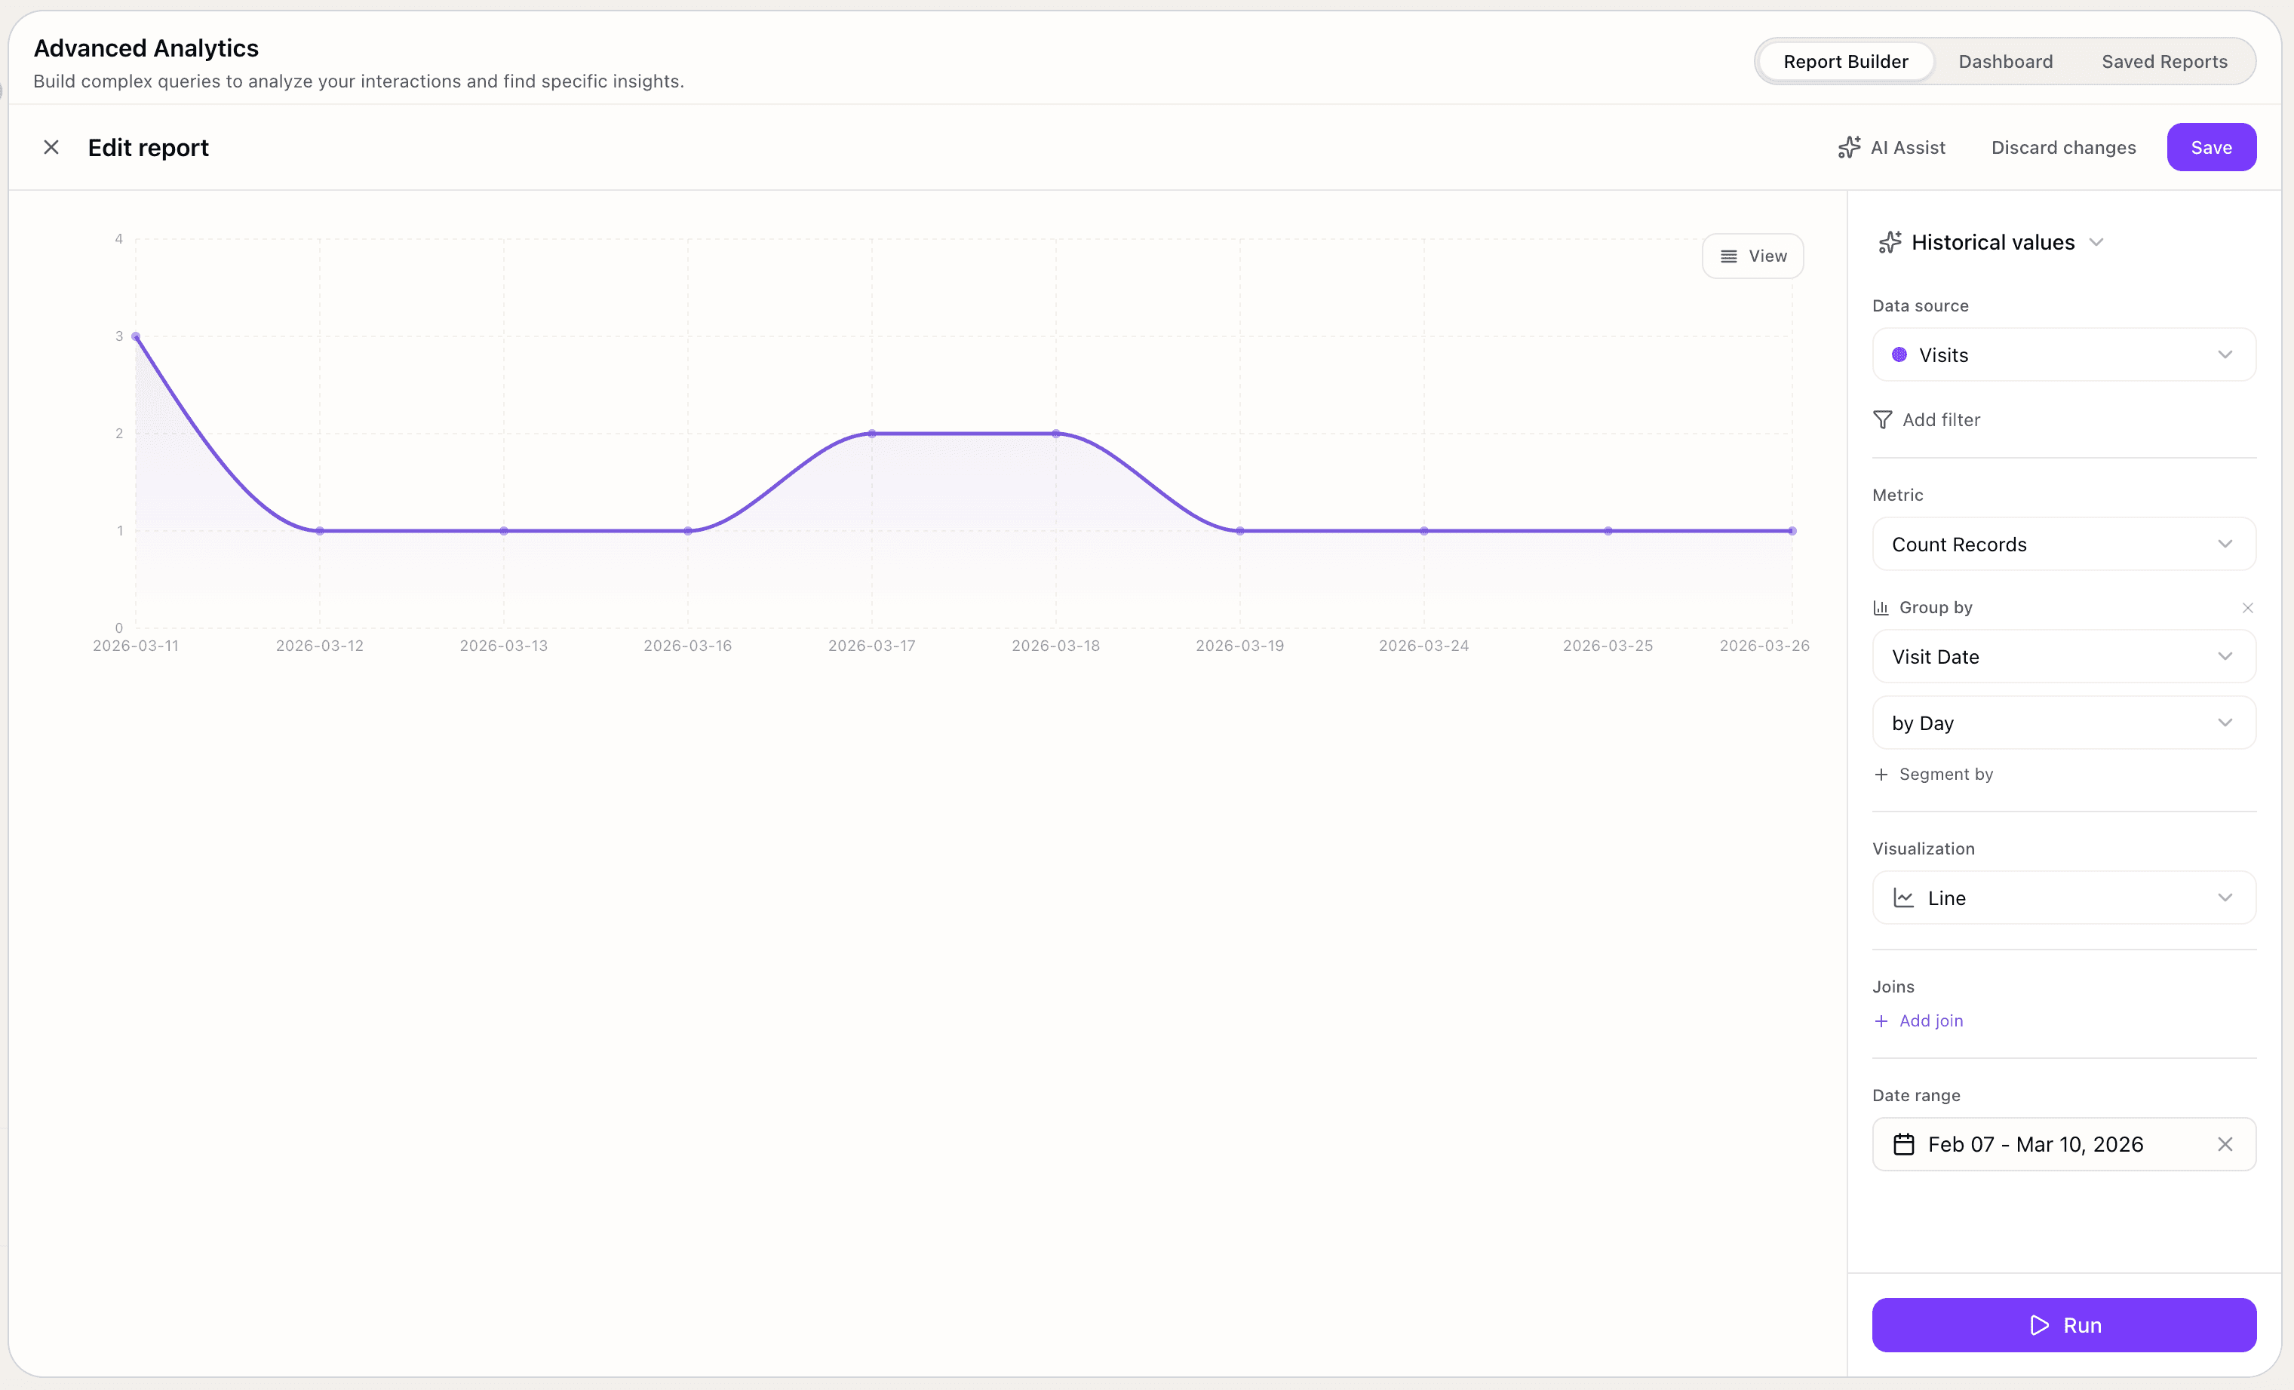Viewport: 2294px width, 1390px height.
Task: Remove the Group by clause
Action: [x=2249, y=607]
